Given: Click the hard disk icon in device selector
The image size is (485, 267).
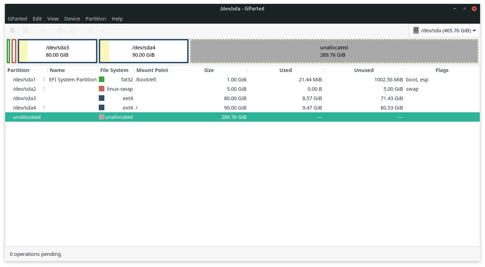Looking at the screenshot, I should tap(416, 31).
